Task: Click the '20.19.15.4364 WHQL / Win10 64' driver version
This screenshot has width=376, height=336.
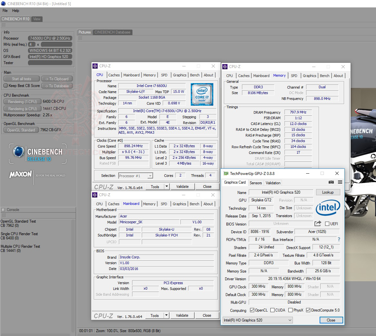Action: [x=294, y=279]
